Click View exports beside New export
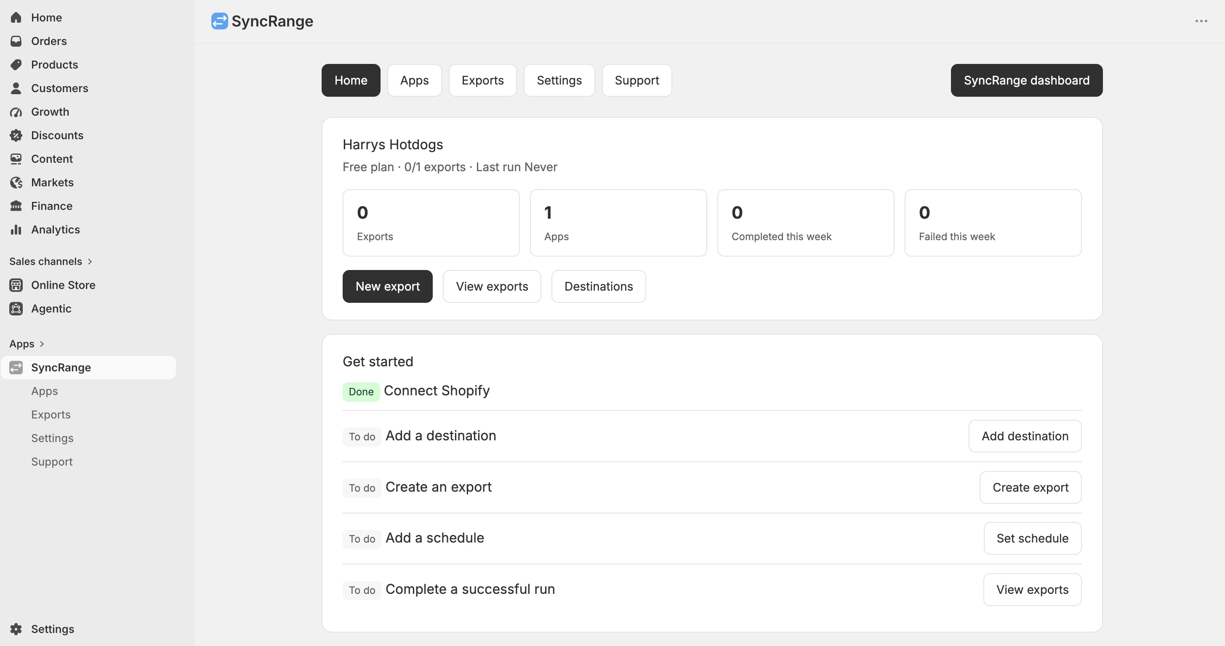 point(492,286)
